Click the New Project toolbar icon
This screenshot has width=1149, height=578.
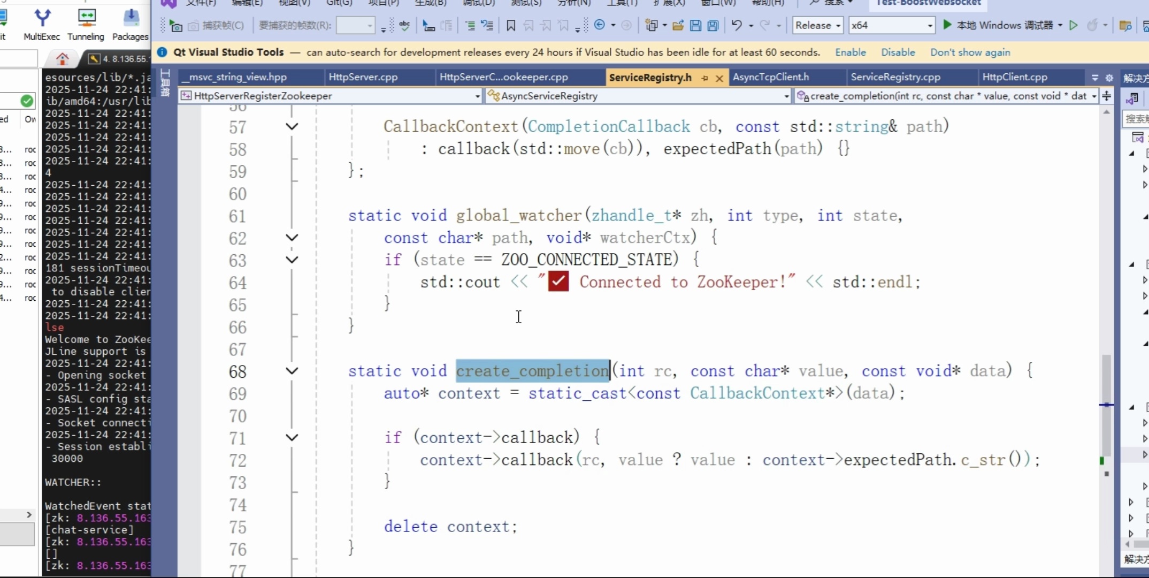tap(651, 25)
